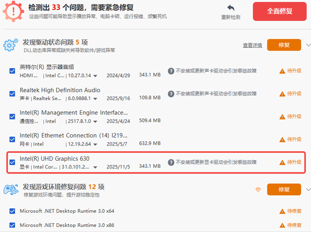Open the 查看详情 link
Image resolution: width=311 pixels, height=232 pixels.
(252, 45)
